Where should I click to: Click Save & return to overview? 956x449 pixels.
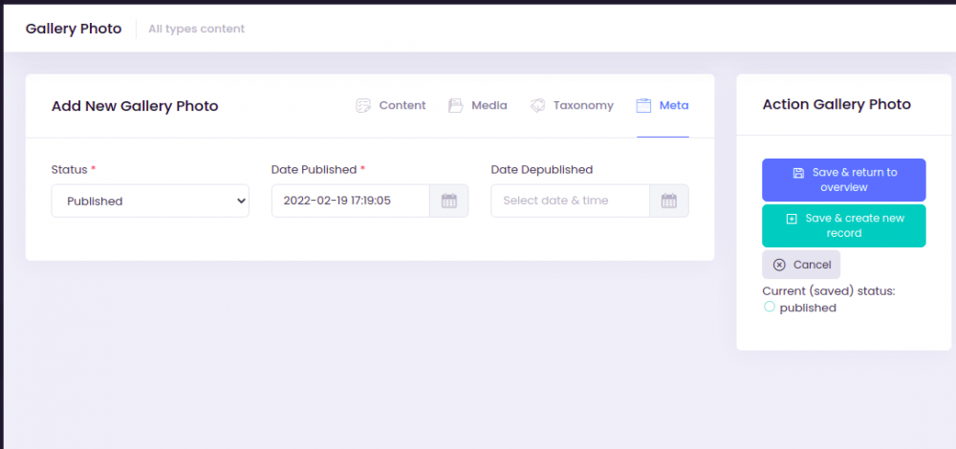pos(844,180)
